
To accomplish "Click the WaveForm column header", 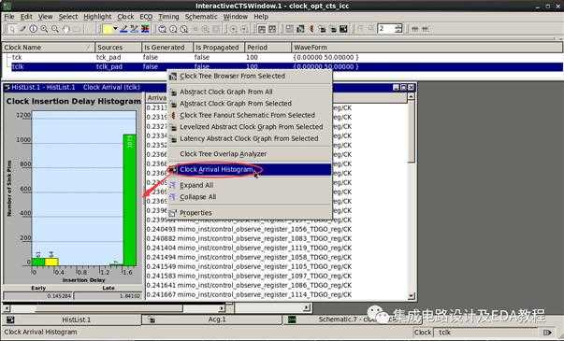I will click(x=427, y=48).
